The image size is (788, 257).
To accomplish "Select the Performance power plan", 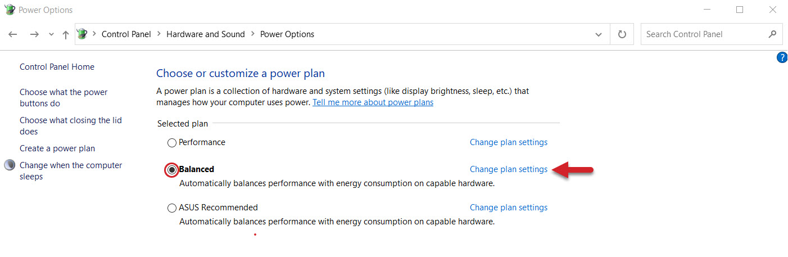I will (172, 143).
